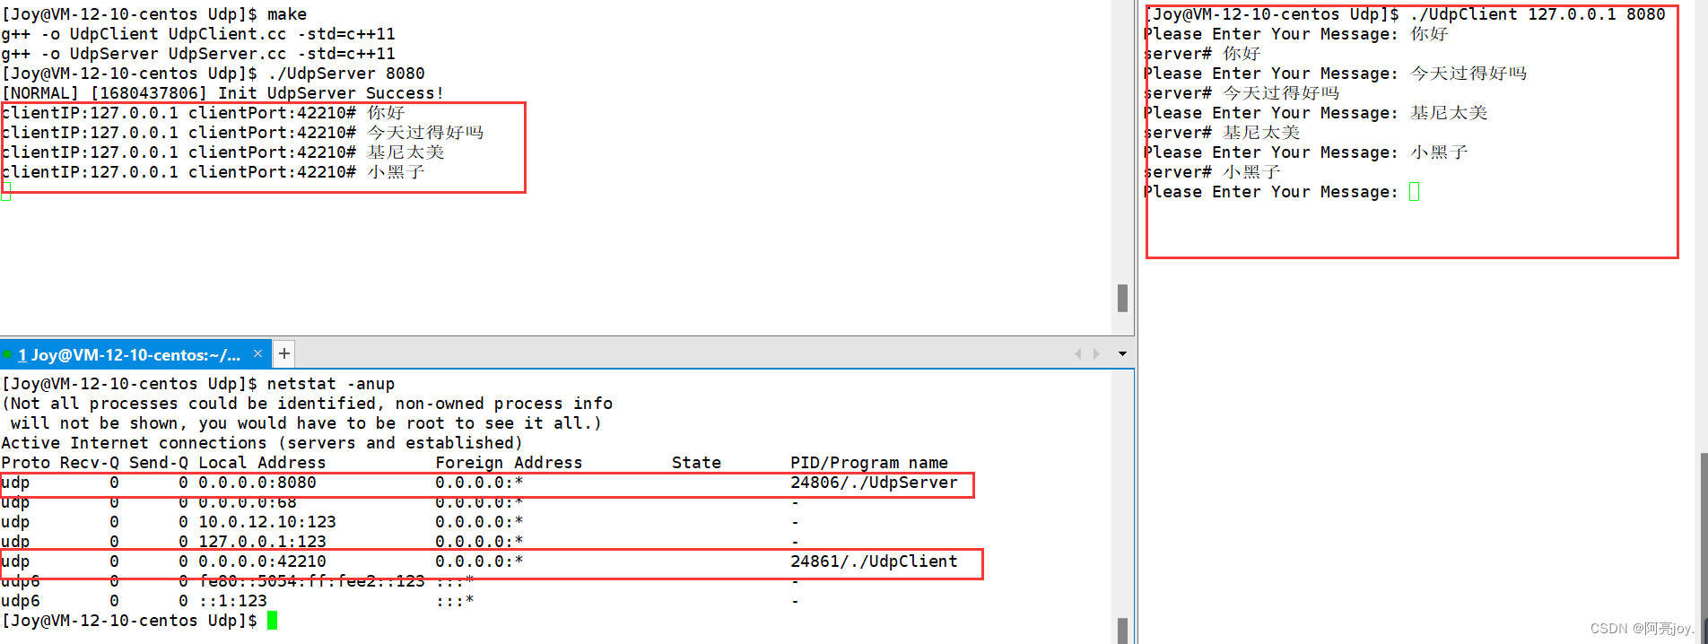Click '(Not all processes could be identified' line
This screenshot has height=644, width=1708.
coord(308,404)
